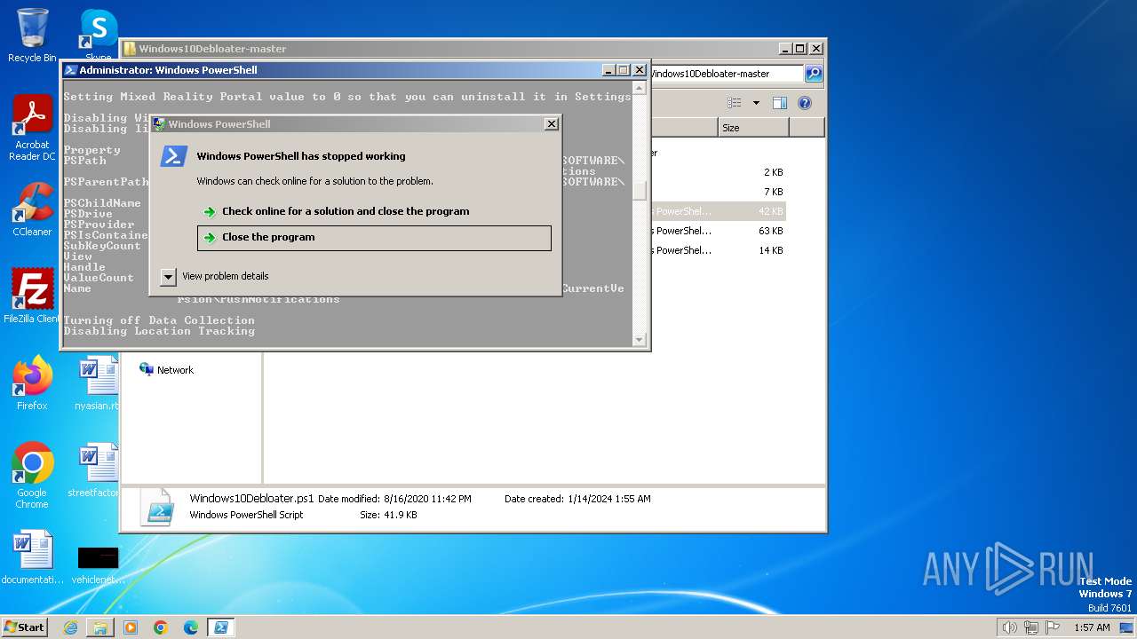Image resolution: width=1137 pixels, height=639 pixels.
Task: Expand View problem details
Action: point(214,276)
